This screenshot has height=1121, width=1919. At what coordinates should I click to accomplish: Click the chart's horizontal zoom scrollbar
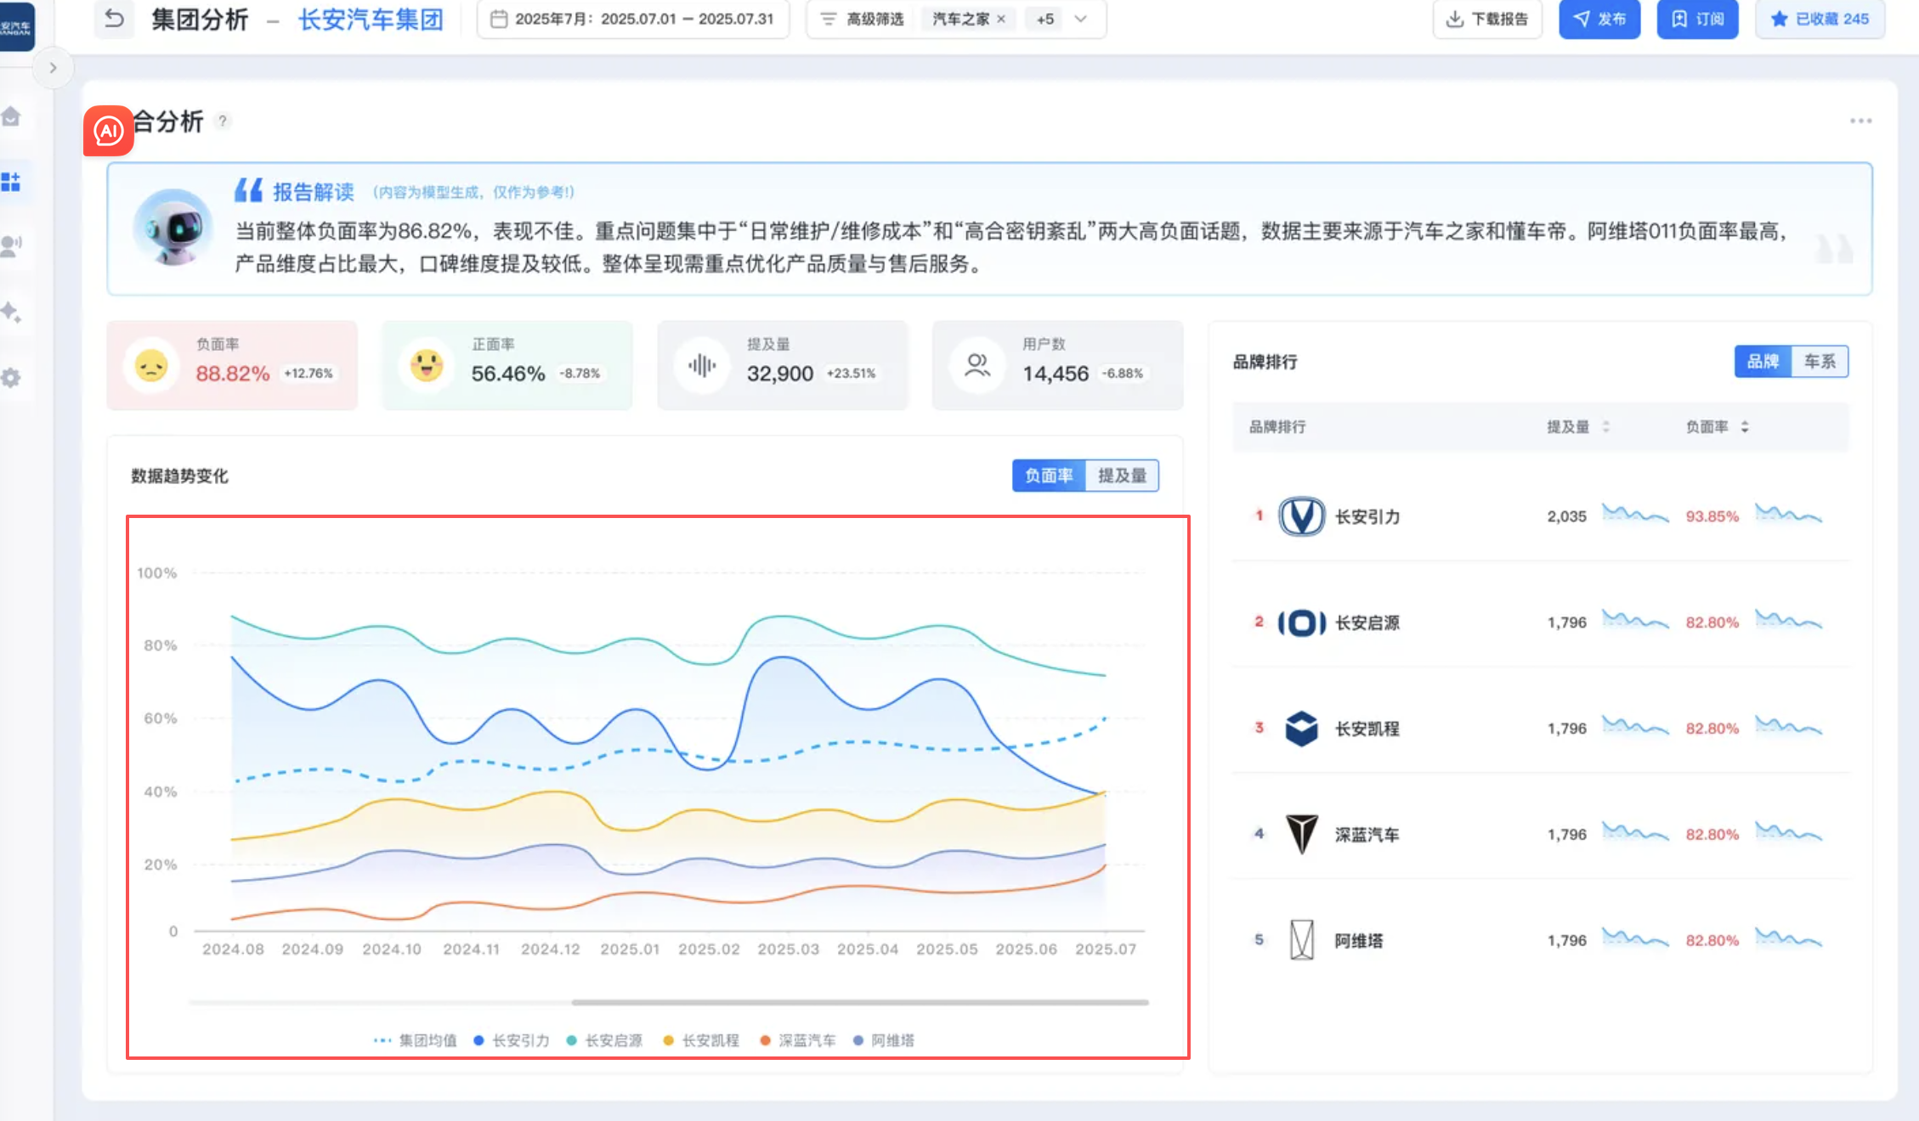860,1002
